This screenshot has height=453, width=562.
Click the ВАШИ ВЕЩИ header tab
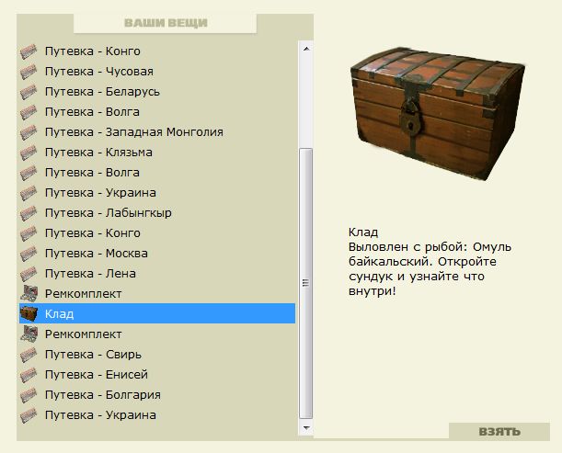click(x=166, y=23)
